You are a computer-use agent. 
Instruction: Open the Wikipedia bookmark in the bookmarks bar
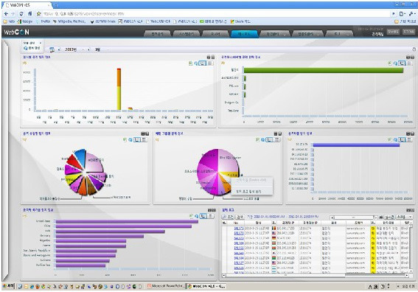[x=69, y=21]
